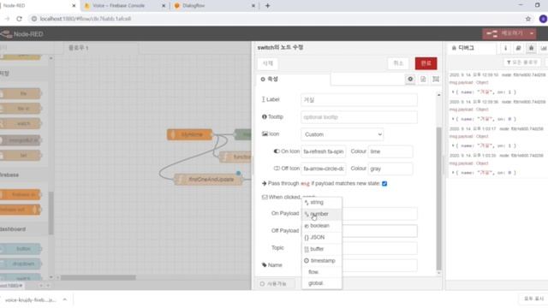Viewport: 548px width, 308px height.
Task: Click the Label input field
Action: [x=359, y=100]
